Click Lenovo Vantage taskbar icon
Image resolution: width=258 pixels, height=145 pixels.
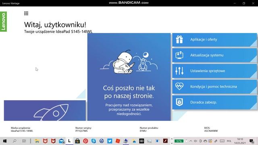click(69, 141)
